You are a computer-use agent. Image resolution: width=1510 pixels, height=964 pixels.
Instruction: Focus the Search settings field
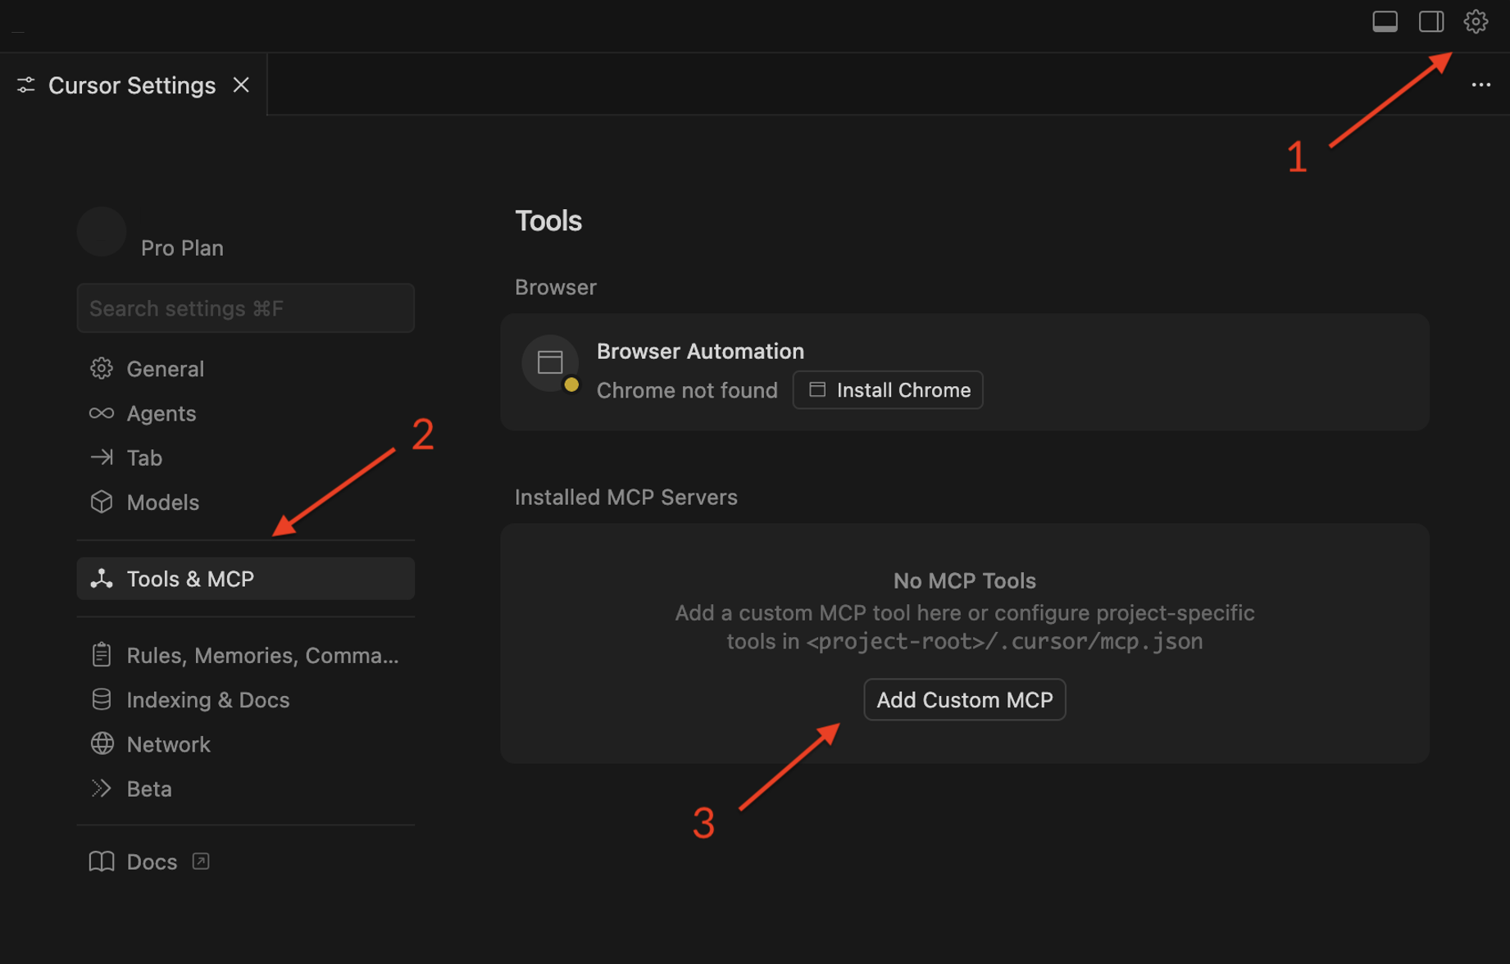pos(245,308)
